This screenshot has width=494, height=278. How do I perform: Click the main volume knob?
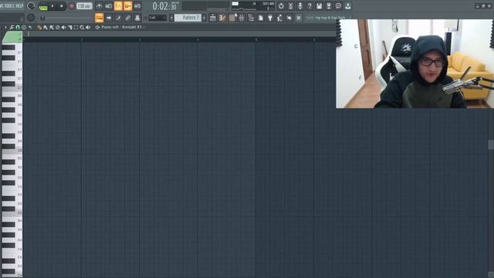tap(31, 6)
